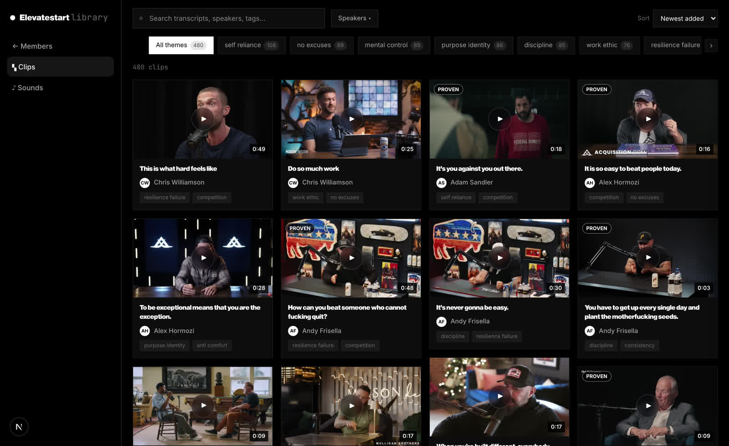The image size is (729, 446).
Task: Open the Sort 'Newest added' dropdown
Action: click(685, 18)
